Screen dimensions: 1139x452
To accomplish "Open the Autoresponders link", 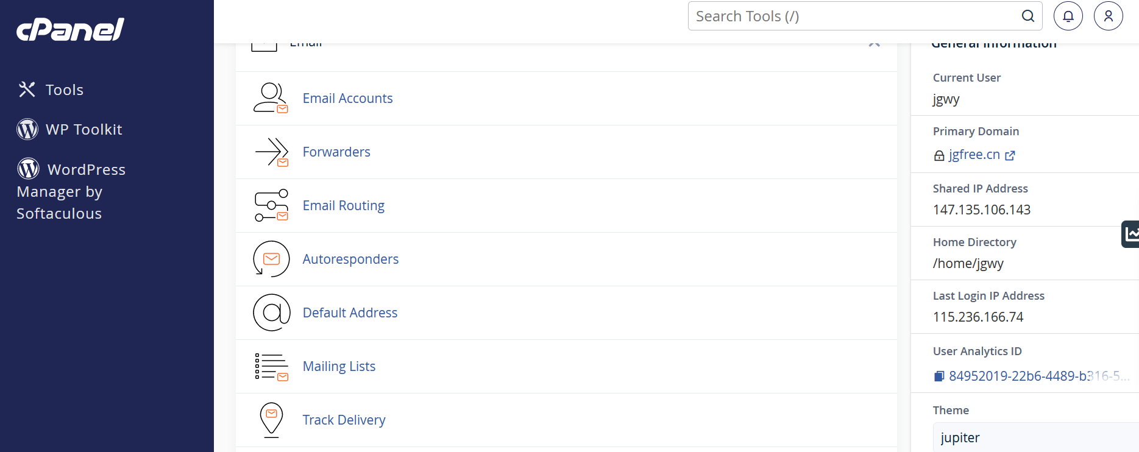I will point(350,259).
